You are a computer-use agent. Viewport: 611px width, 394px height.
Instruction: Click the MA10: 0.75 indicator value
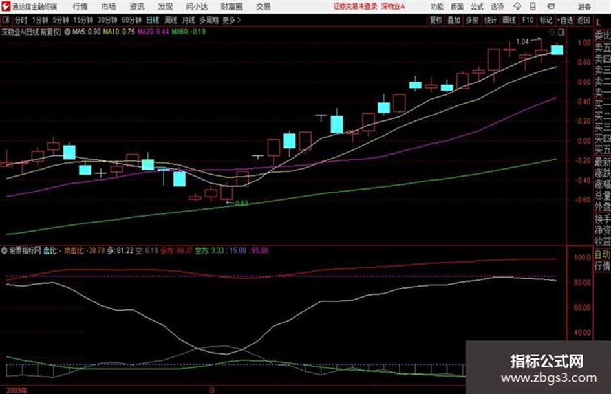click(x=119, y=32)
